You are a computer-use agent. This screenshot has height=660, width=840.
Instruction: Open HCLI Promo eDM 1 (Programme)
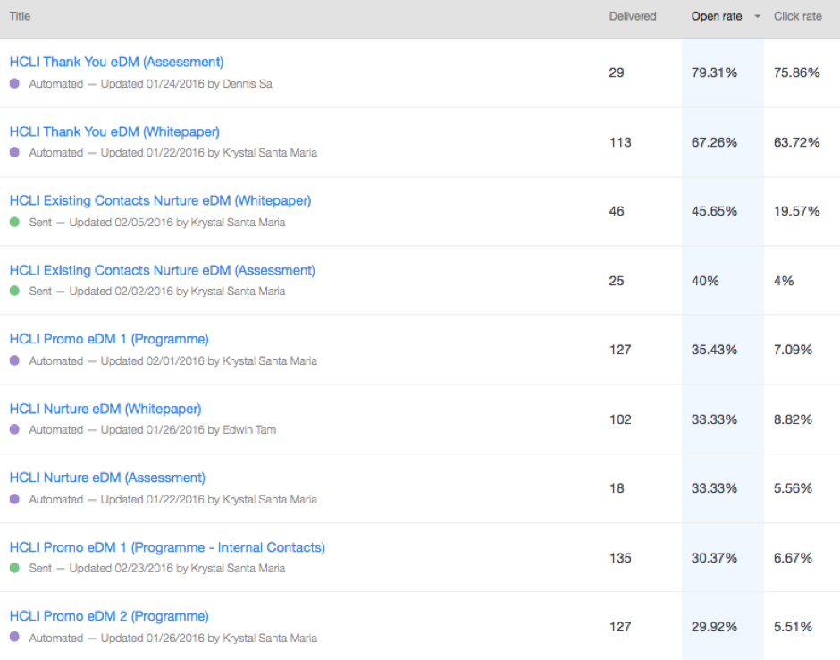click(x=109, y=339)
